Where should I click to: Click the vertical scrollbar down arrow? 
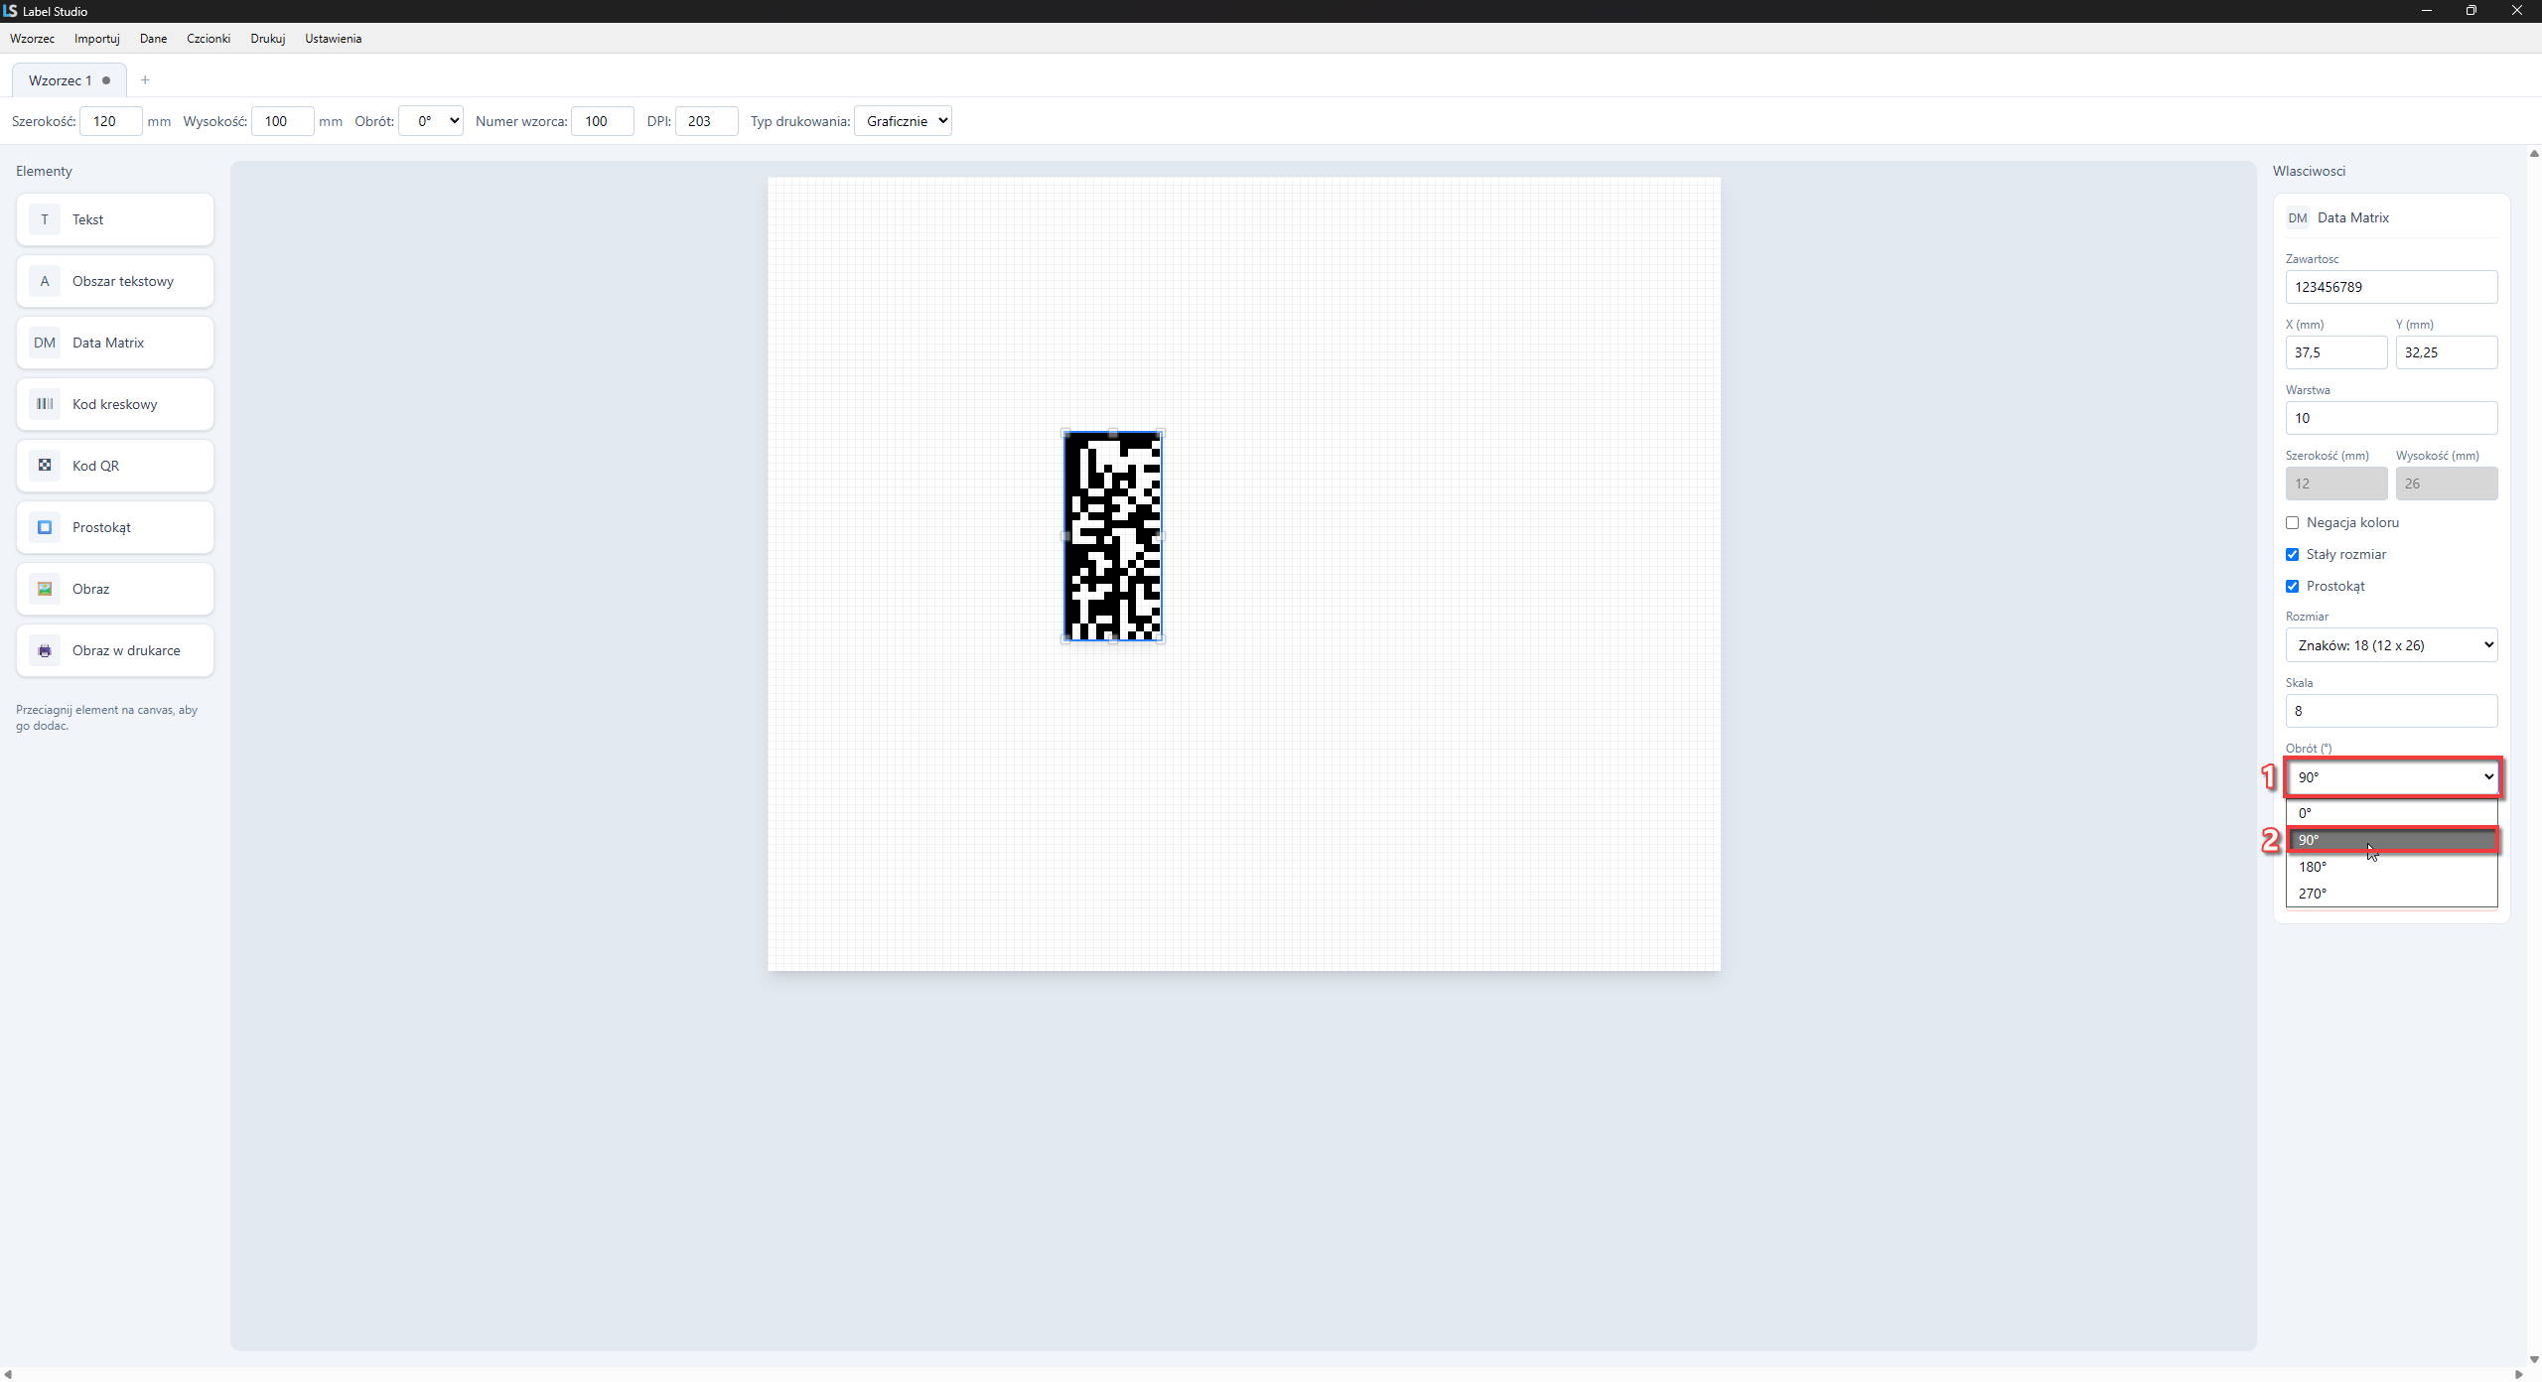click(2533, 1359)
